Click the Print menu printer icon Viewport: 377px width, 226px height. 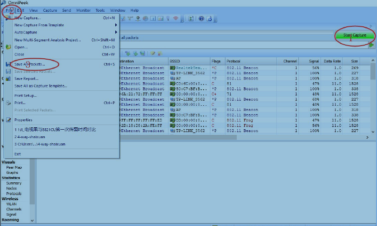8,103
